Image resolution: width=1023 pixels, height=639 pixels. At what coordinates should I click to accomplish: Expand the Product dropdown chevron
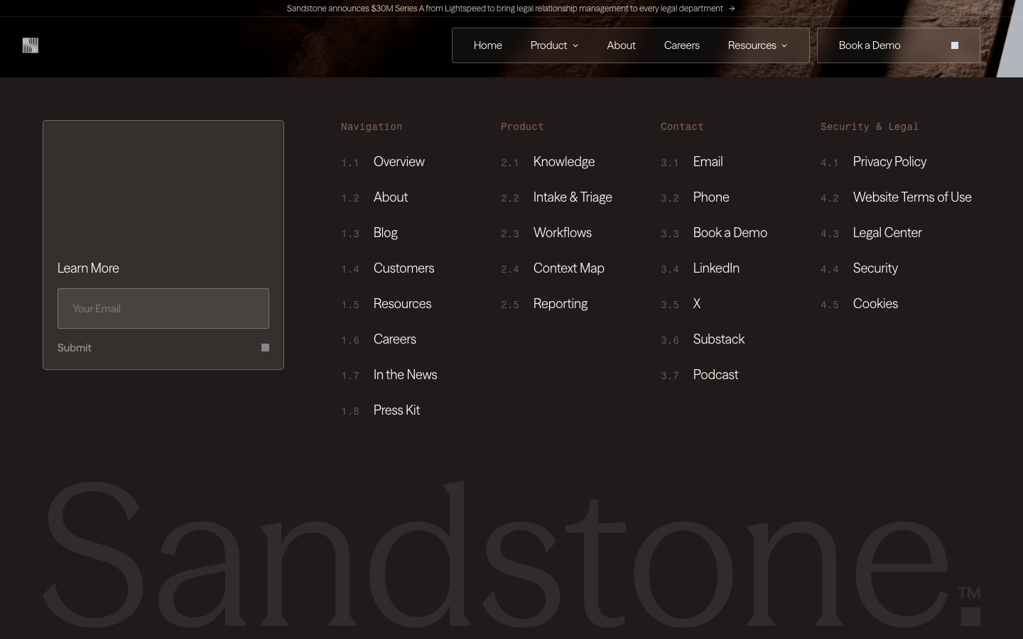click(x=575, y=45)
